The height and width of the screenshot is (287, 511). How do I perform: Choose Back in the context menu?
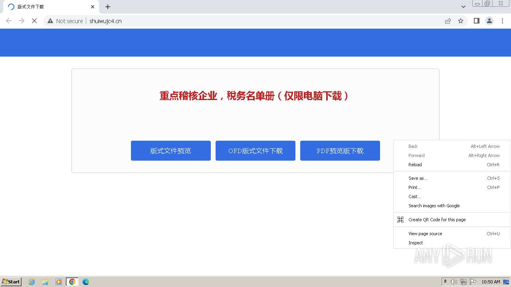[452, 146]
